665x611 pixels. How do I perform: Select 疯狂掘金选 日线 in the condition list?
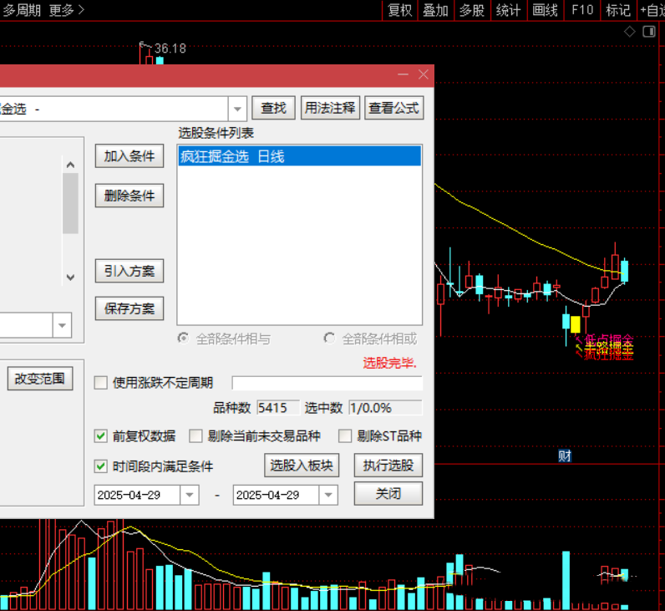point(299,156)
